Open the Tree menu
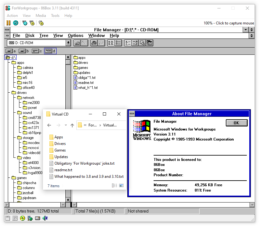This screenshot has height=226, width=259. [x=44, y=36]
